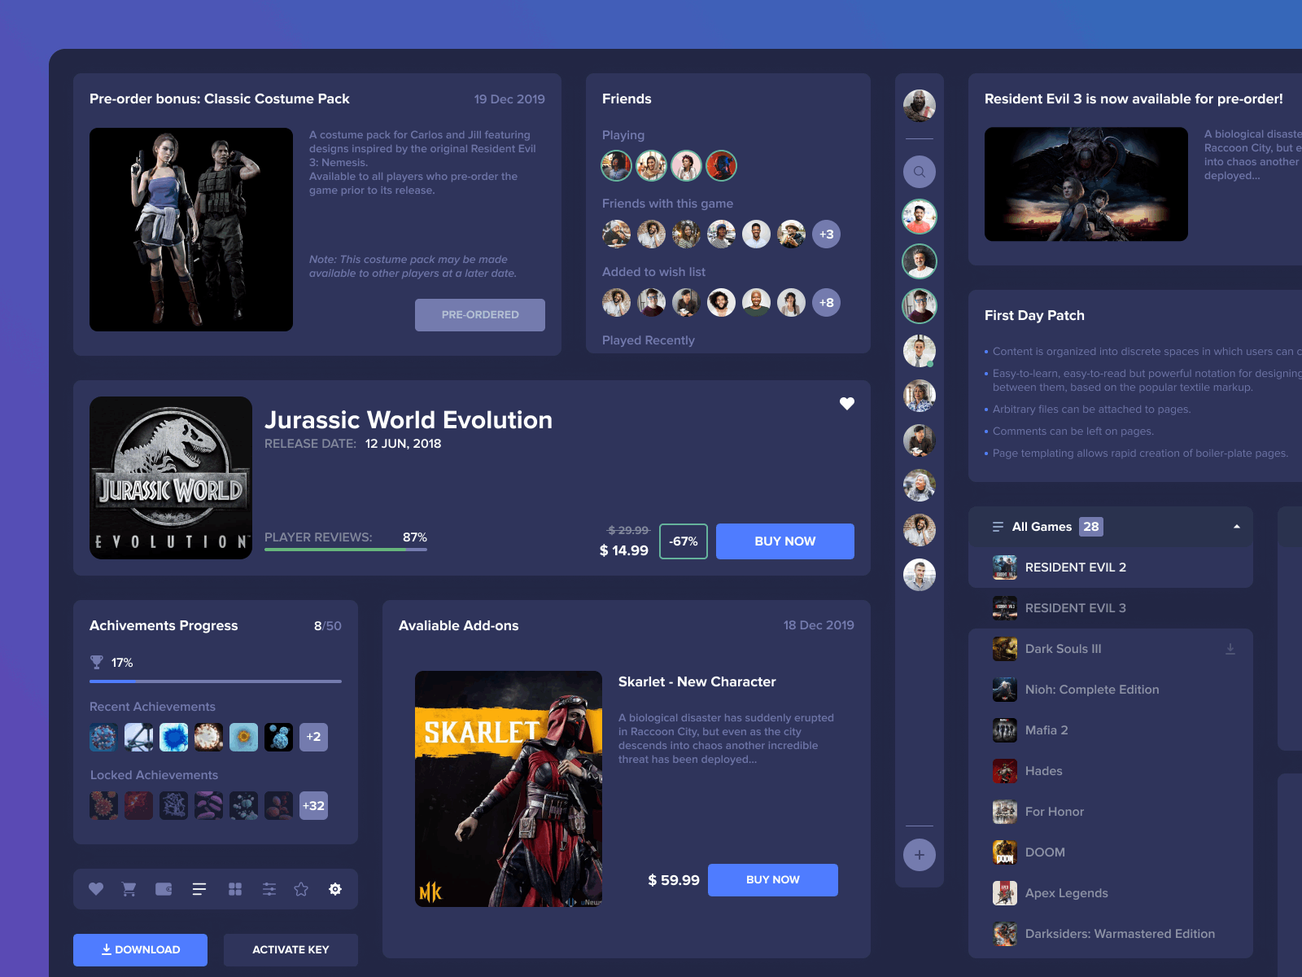Open the shopping cart
This screenshot has height=977, width=1302.
(x=129, y=889)
